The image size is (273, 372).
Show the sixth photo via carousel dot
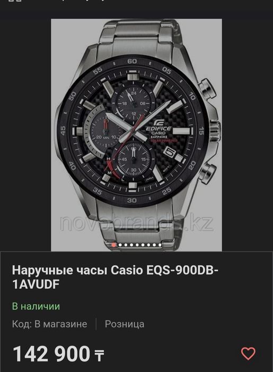pyautogui.click(x=143, y=245)
